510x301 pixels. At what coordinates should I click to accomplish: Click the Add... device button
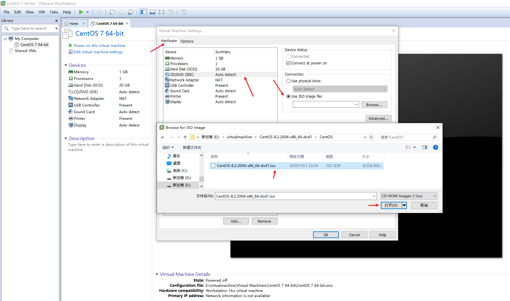[236, 221]
